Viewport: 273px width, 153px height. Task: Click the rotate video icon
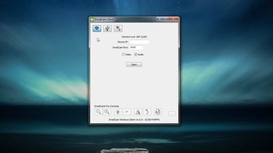pos(147,112)
